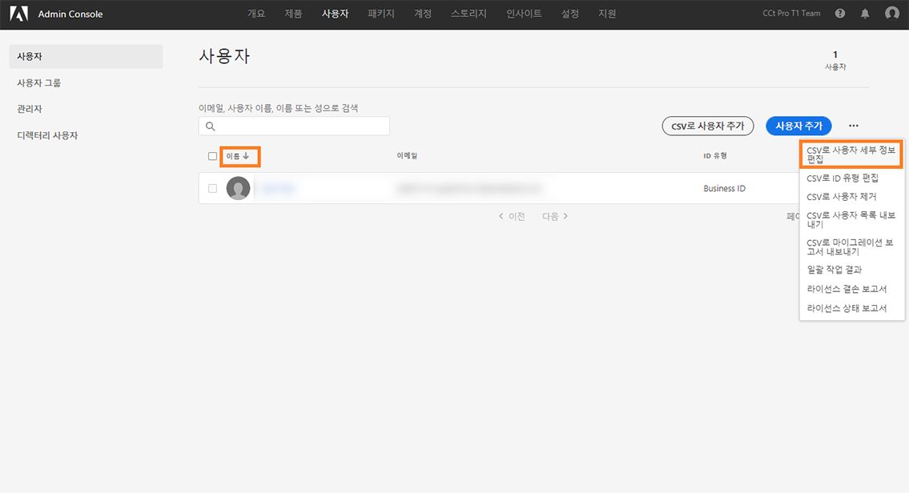Image resolution: width=909 pixels, height=493 pixels.
Task: Choose CSV로 사용자 세부 정보 편집
Action: pyautogui.click(x=851, y=154)
